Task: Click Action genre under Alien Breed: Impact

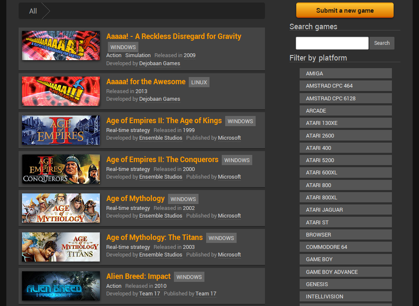Action: coord(114,286)
